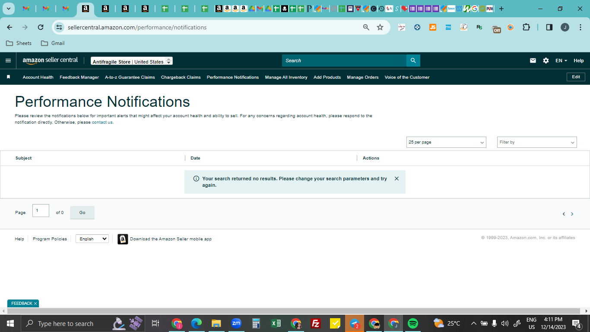Image resolution: width=590 pixels, height=332 pixels.
Task: Click the page number input field
Action: tap(41, 211)
